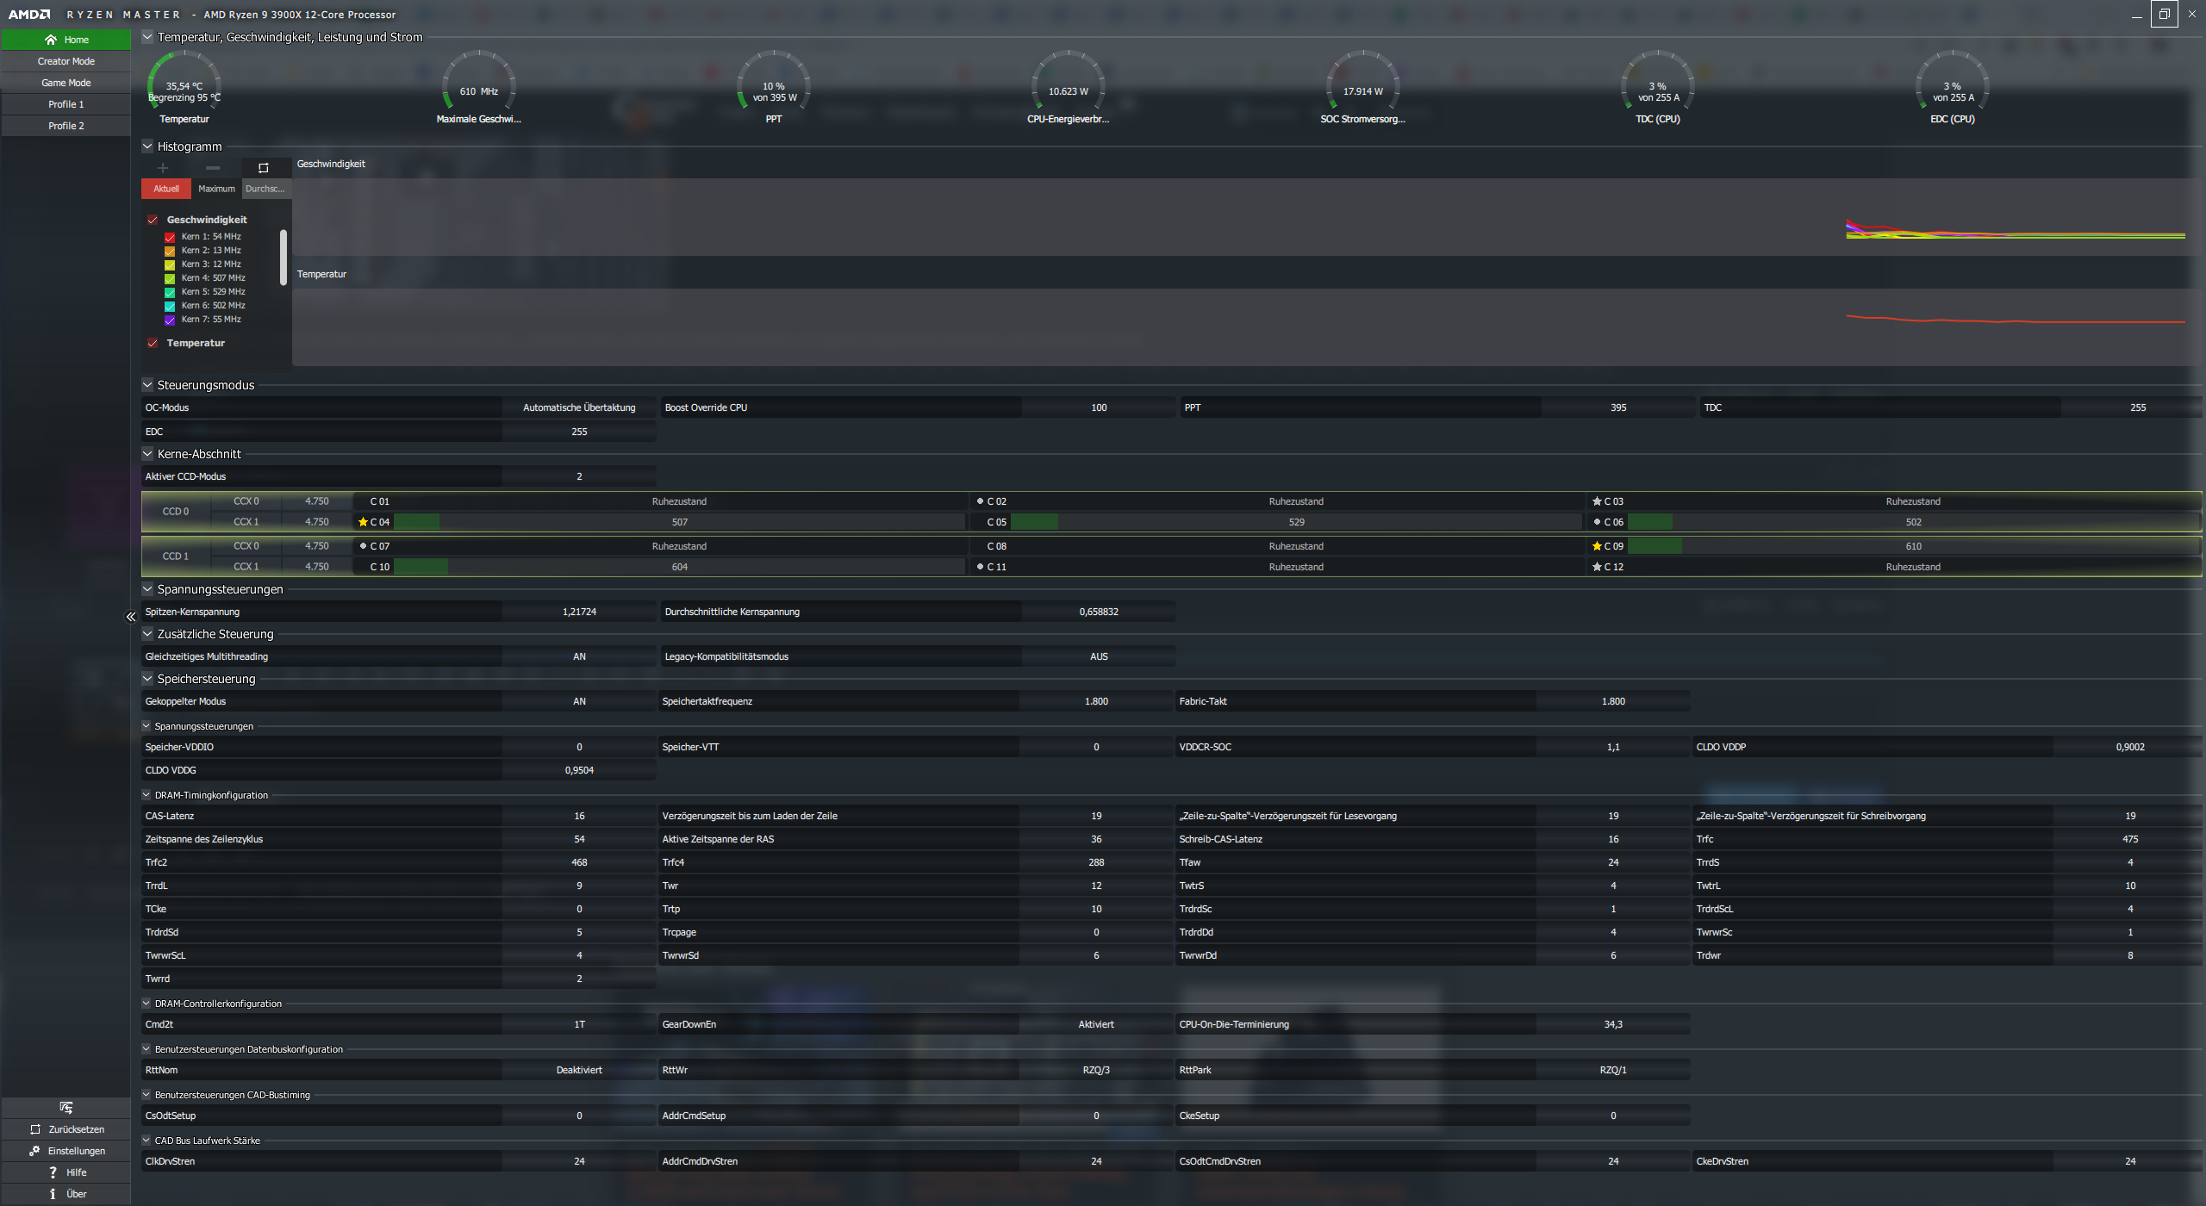Uncheck the Temperatur histogram checkbox
Screen dimensions: 2206x1206
[x=153, y=343]
